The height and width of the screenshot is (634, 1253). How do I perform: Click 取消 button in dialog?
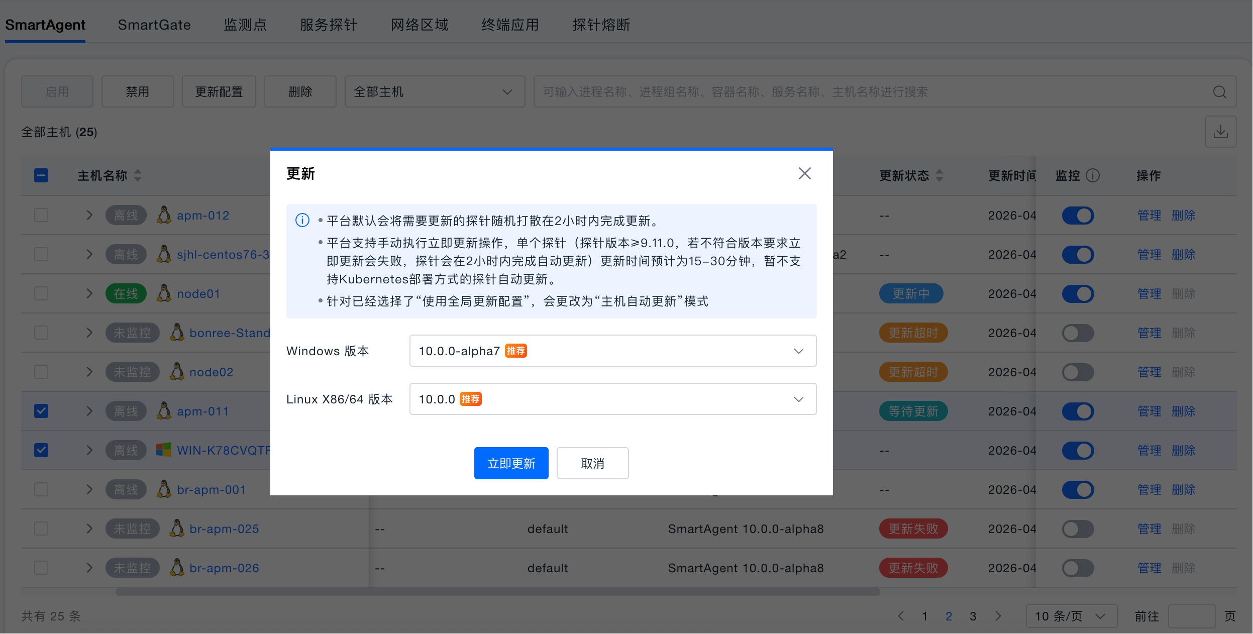[592, 463]
